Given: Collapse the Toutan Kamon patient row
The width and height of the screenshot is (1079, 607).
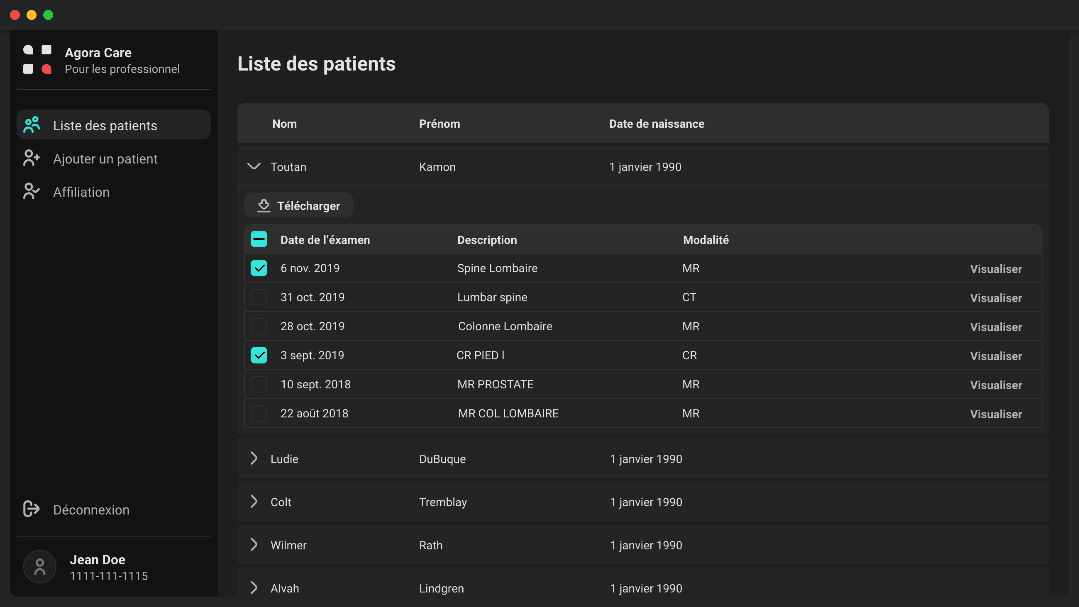Looking at the screenshot, I should [x=254, y=166].
